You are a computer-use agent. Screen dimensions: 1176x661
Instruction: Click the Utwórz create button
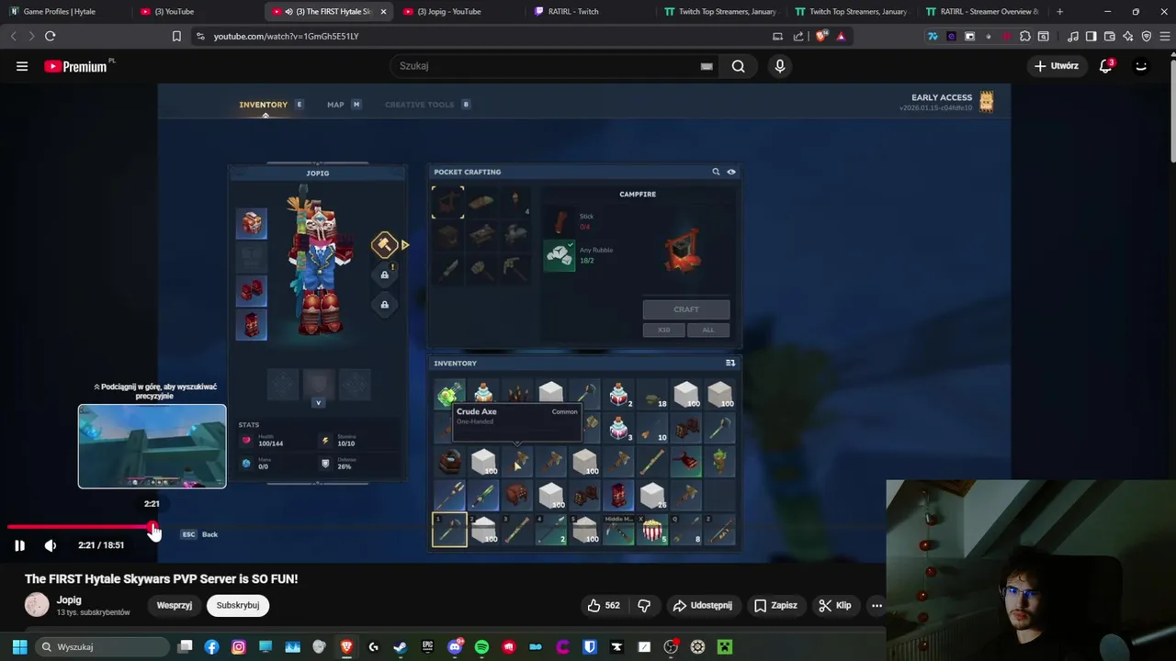[1057, 66]
